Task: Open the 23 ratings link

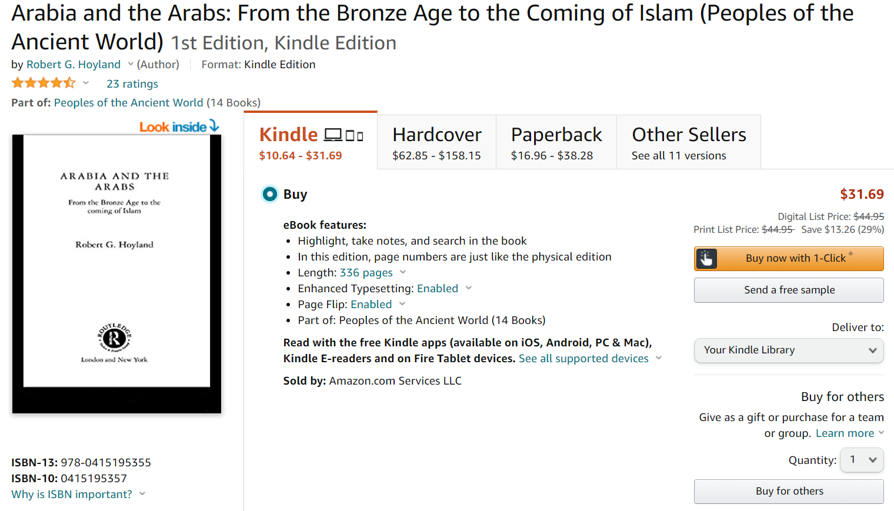Action: [132, 84]
